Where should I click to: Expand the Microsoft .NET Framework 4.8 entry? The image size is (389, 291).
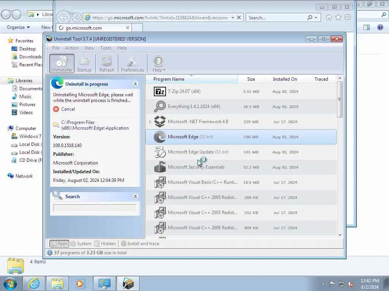pyautogui.click(x=150, y=122)
